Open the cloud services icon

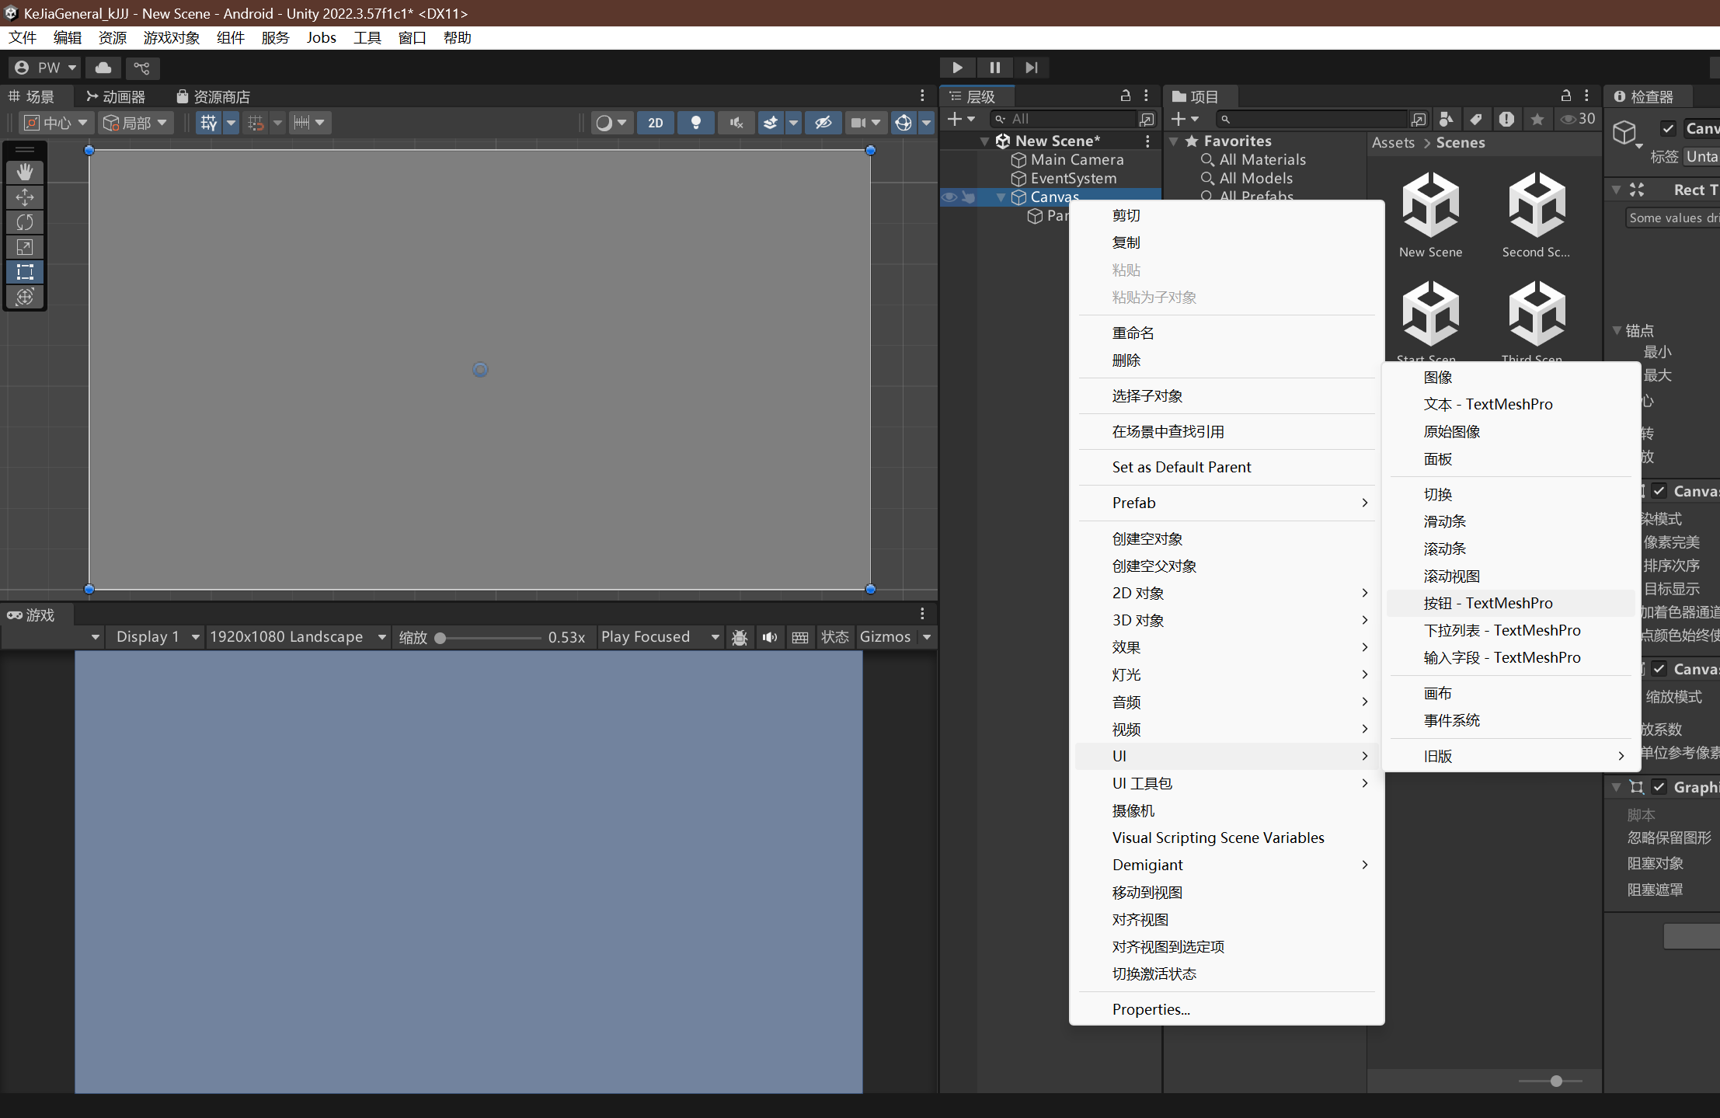(103, 68)
